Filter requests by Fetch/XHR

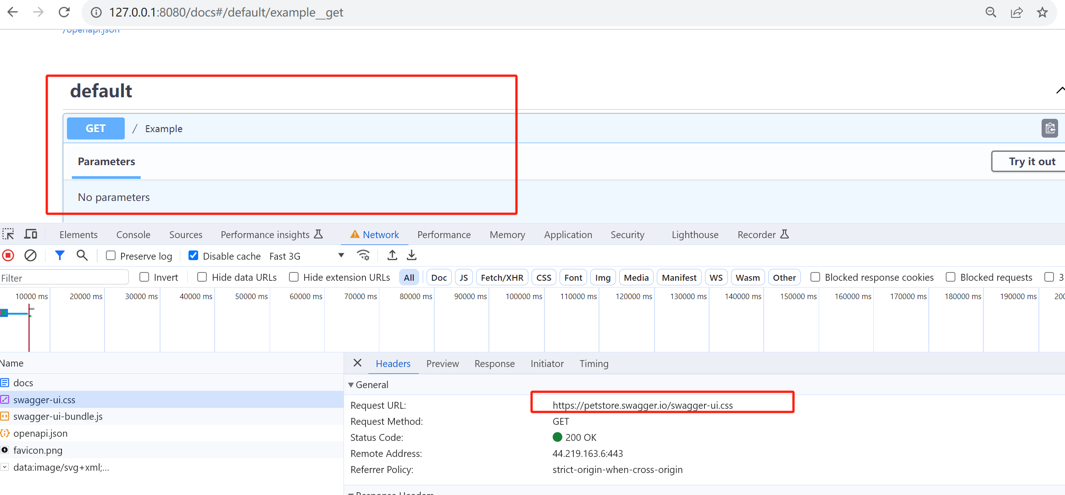(x=502, y=277)
